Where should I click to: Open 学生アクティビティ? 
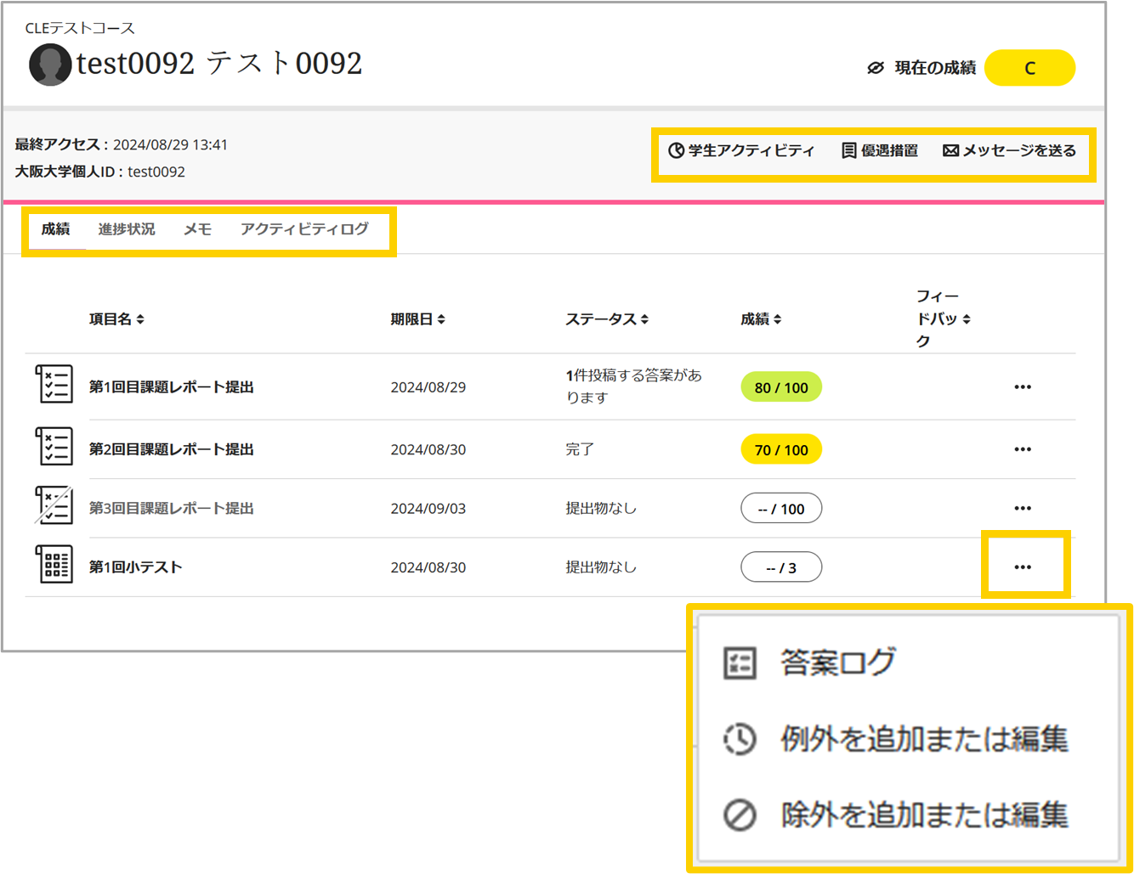[741, 150]
